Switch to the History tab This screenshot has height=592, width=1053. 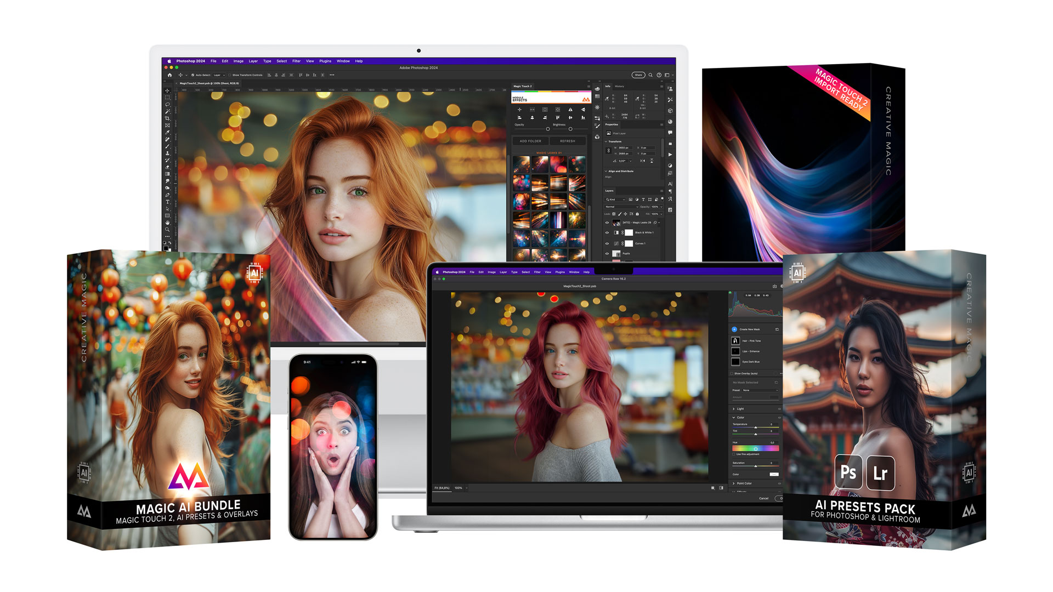coord(620,87)
